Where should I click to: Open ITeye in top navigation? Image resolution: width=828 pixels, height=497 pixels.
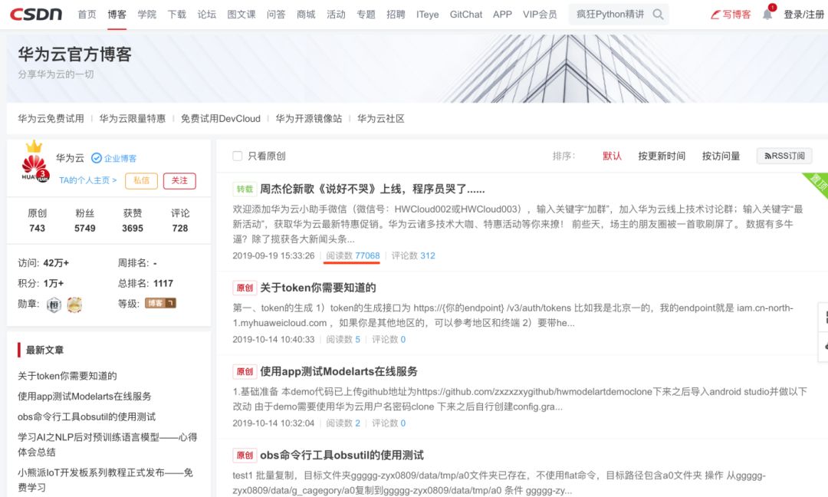click(x=427, y=15)
